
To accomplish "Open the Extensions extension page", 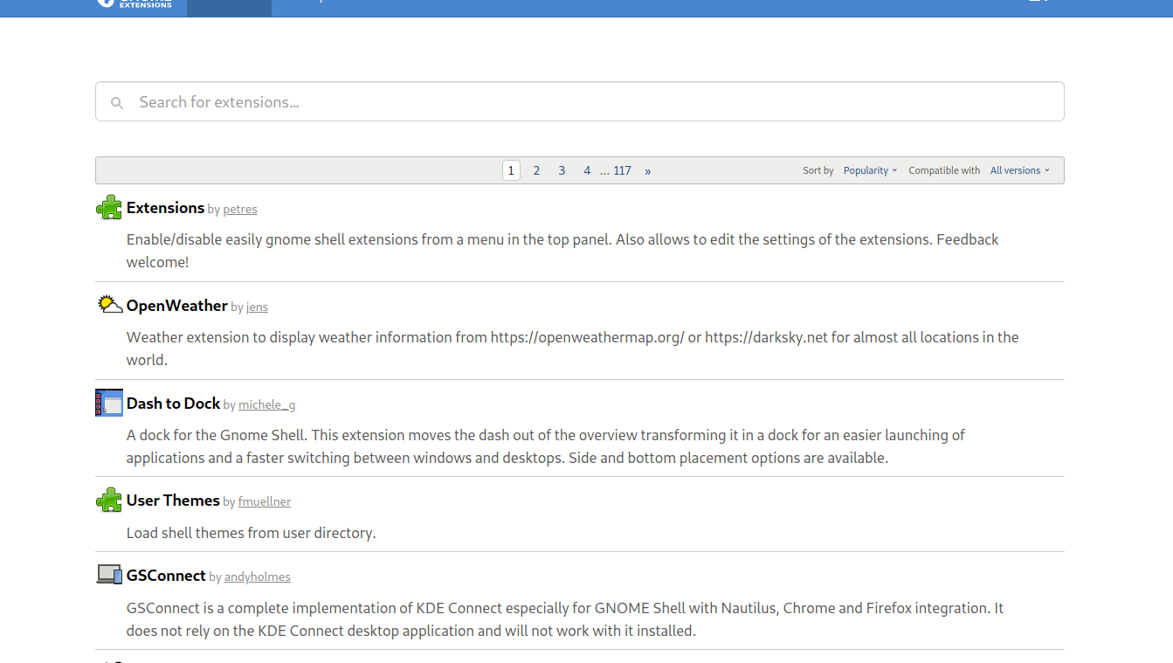I will coord(165,207).
